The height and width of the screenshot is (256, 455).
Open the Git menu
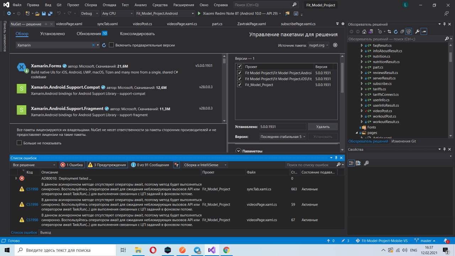[x=59, y=5]
